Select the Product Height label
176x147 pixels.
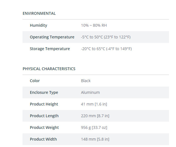coord(44,104)
